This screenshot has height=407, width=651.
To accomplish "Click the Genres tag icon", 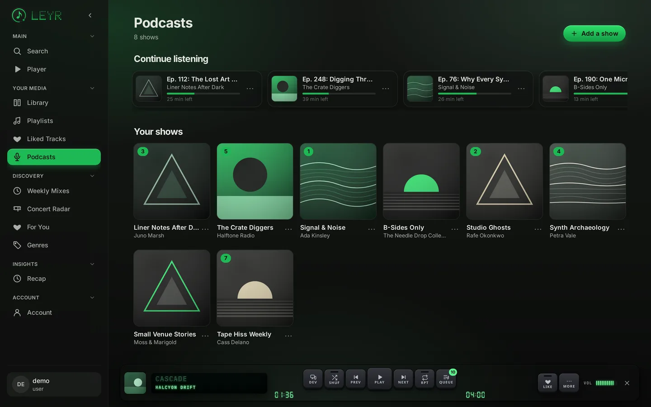I will [x=17, y=245].
